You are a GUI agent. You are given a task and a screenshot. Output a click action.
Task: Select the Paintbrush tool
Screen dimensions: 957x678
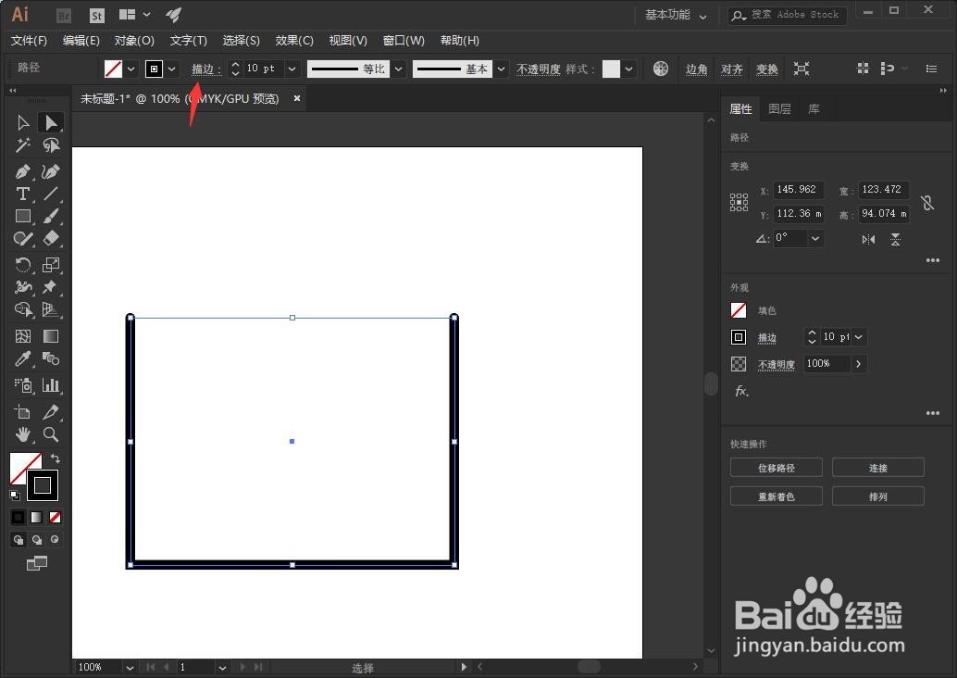pos(51,216)
